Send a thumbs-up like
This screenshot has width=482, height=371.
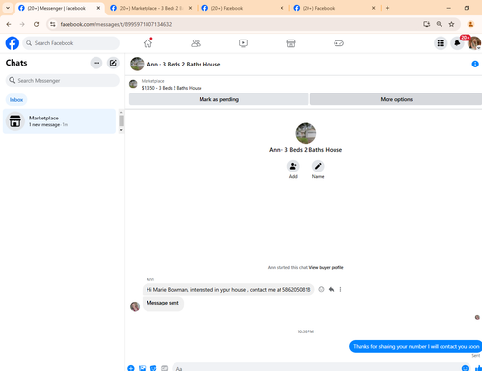pos(478,368)
